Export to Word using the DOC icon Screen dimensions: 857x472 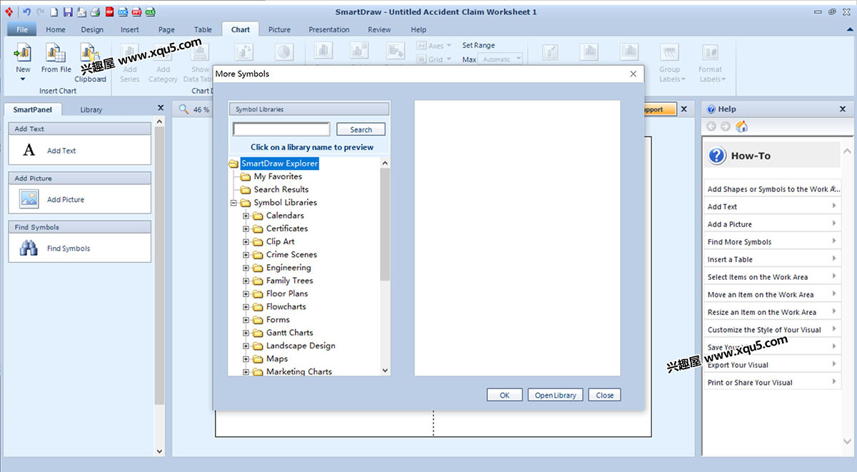point(123,12)
